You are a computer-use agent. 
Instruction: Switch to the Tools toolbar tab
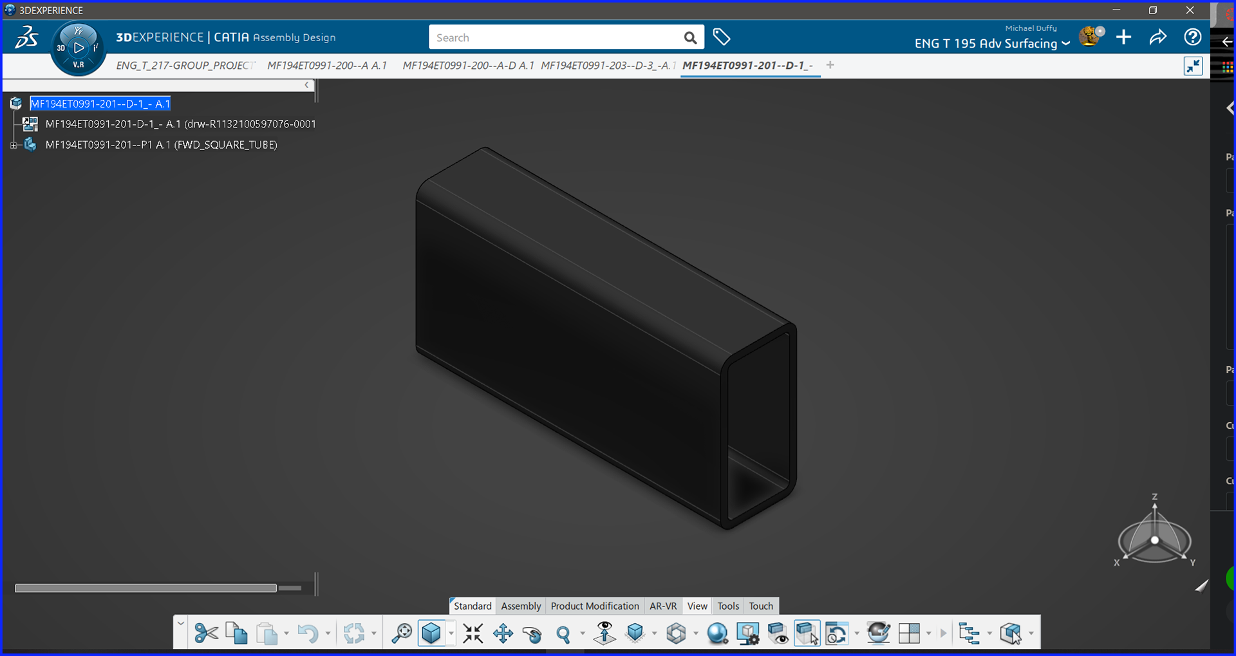[x=728, y=606]
